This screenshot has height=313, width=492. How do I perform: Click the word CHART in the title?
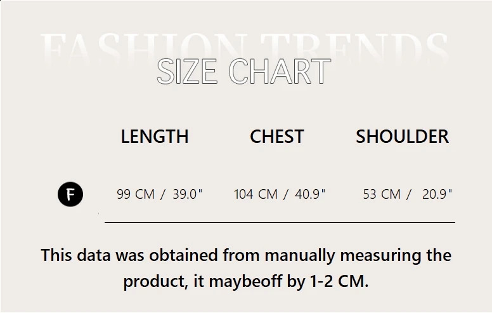pos(280,72)
